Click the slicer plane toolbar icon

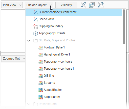tap(83, 5)
